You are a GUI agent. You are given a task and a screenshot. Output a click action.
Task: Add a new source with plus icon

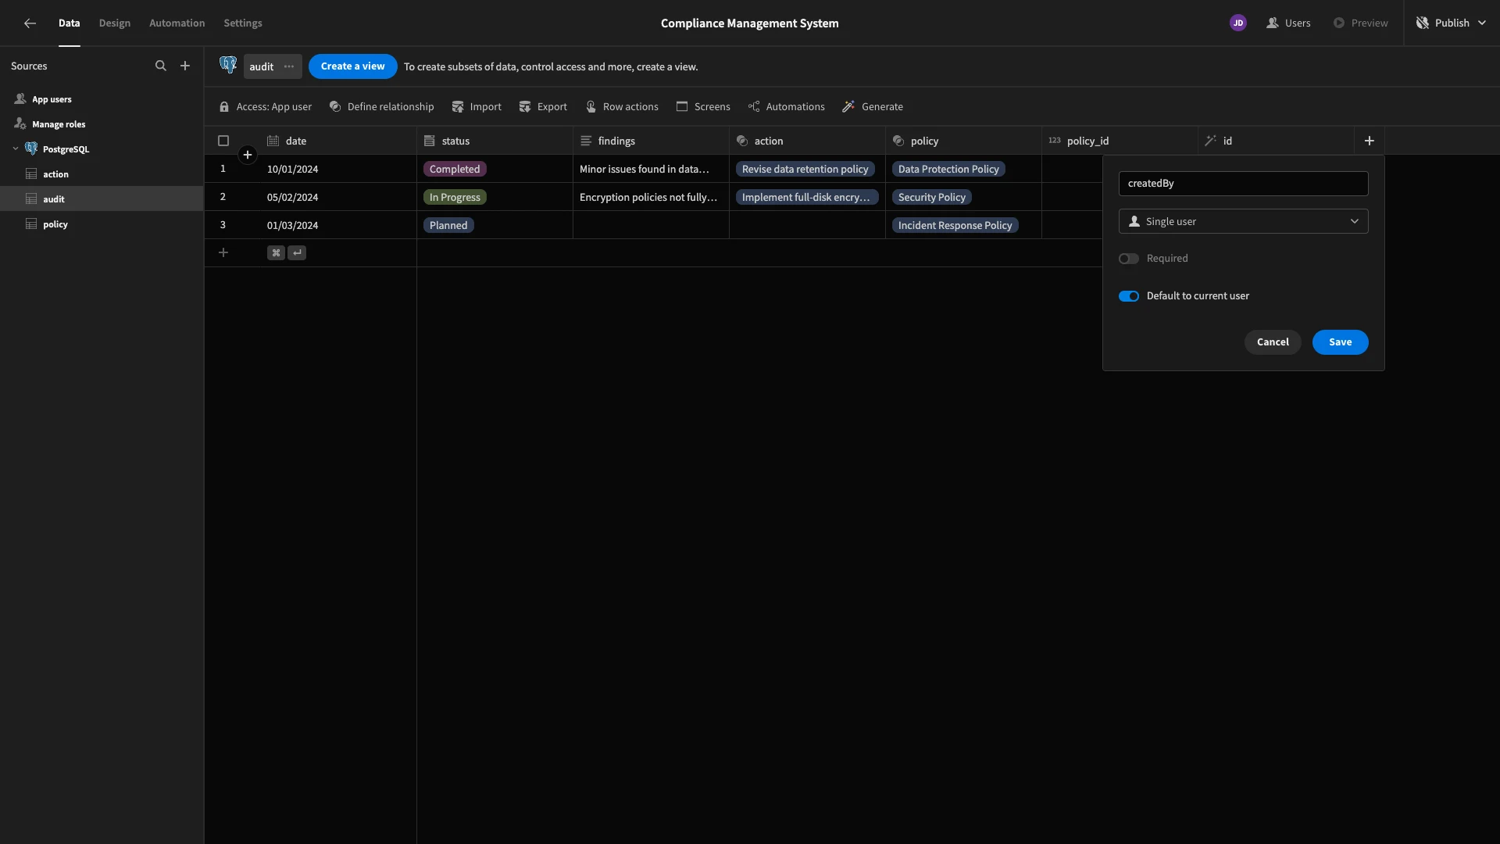pos(185,66)
